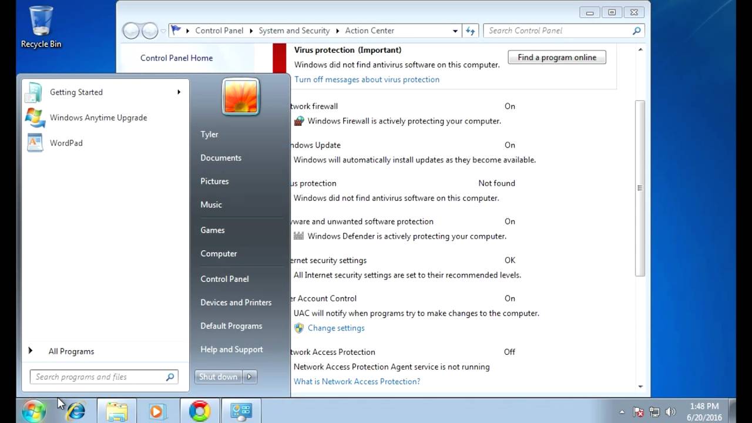The height and width of the screenshot is (423, 752).
Task: Open address bar history dropdown
Action: 455,31
